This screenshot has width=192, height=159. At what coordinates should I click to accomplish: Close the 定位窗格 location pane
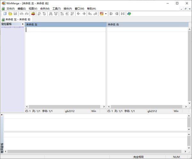(x=23, y=24)
